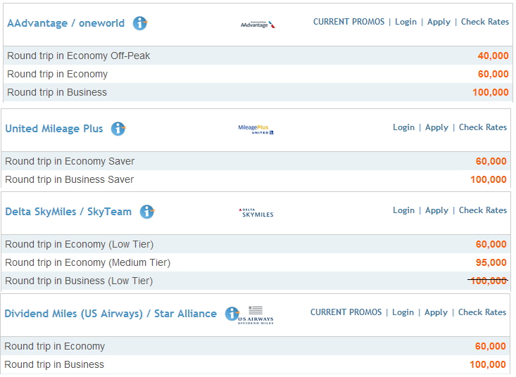516x377 pixels.
Task: Click the Economy Saver 60,000 value
Action: [491, 161]
